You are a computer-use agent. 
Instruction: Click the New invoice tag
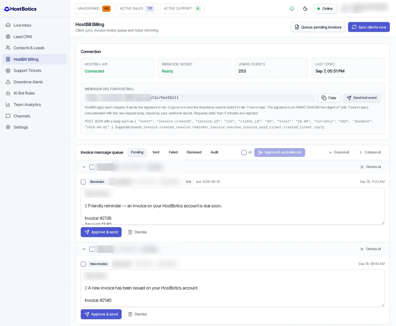99,264
